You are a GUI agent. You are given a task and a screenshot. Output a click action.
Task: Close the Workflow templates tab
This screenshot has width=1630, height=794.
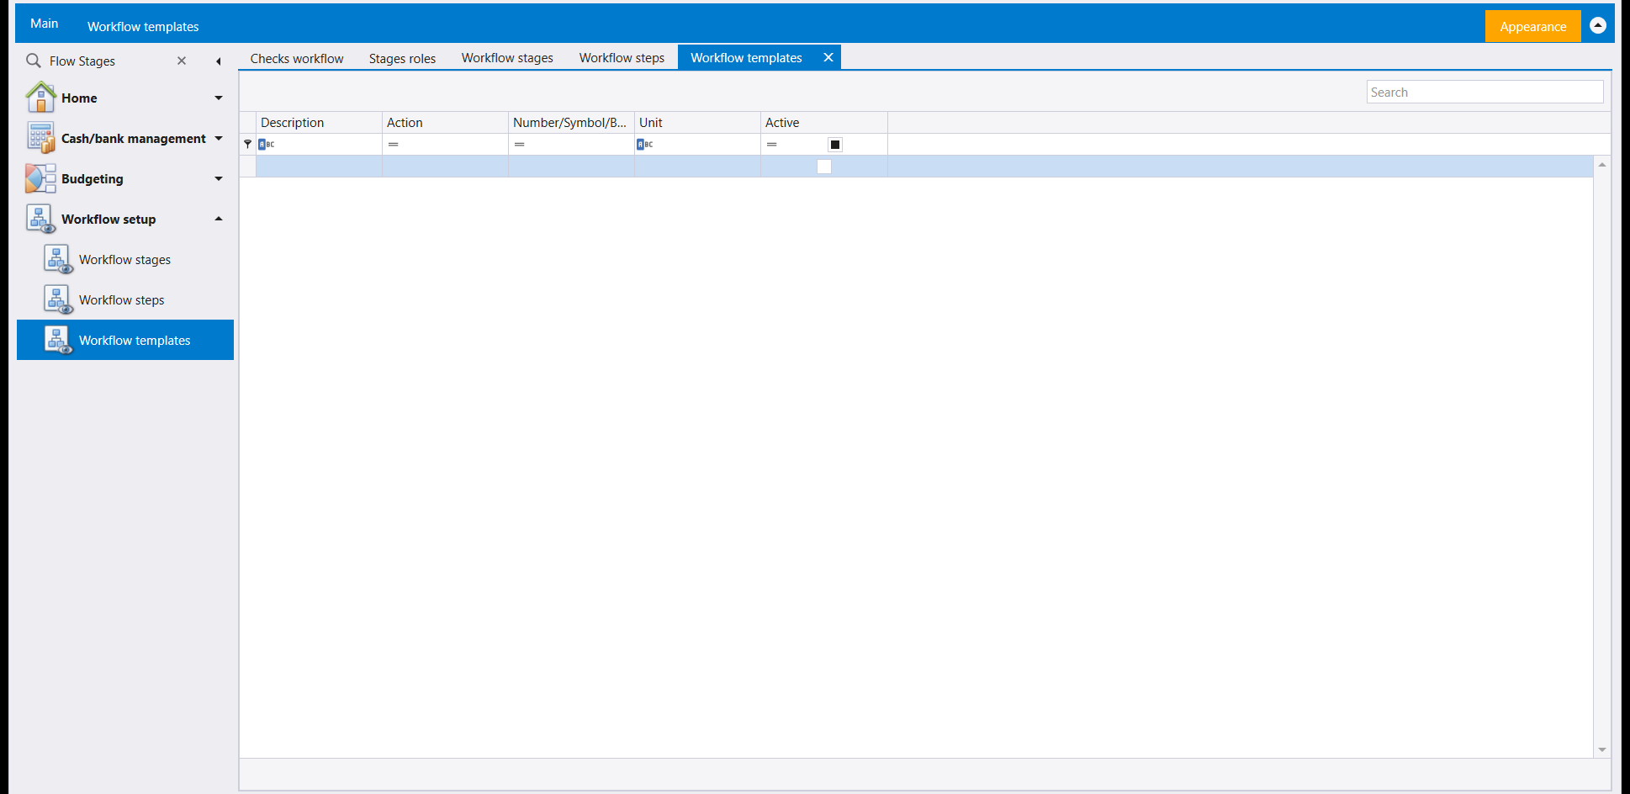point(828,57)
